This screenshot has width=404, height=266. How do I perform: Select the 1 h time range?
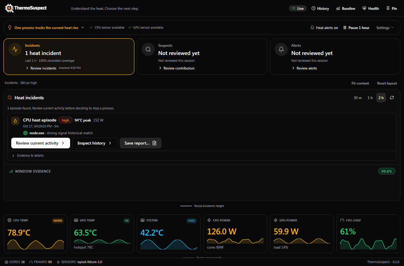(370, 98)
